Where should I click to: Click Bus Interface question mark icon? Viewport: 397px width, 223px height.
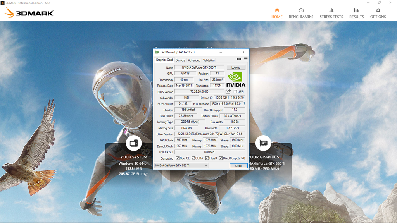pyautogui.click(x=244, y=104)
